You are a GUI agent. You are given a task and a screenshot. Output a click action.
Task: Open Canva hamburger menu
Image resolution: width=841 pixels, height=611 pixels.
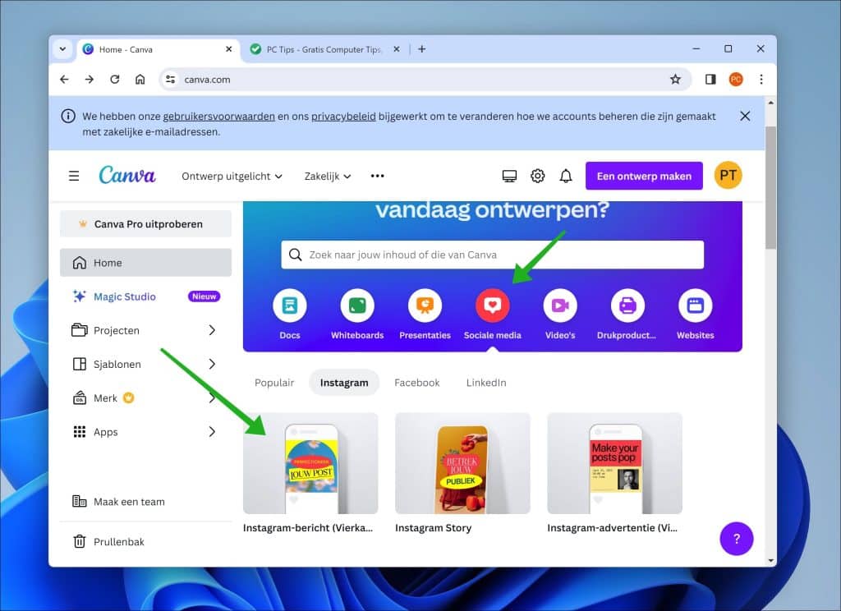pos(74,176)
